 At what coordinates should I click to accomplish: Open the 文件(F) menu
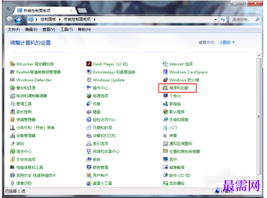point(13,30)
